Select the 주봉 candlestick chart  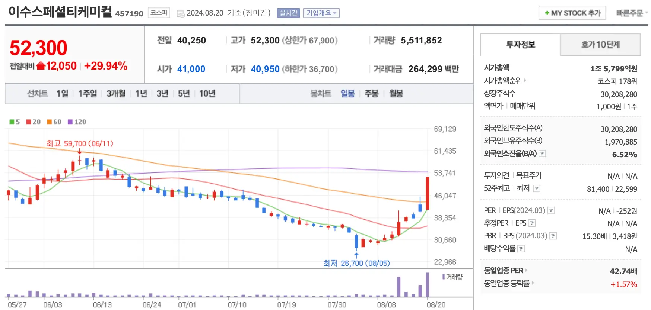[x=371, y=94]
